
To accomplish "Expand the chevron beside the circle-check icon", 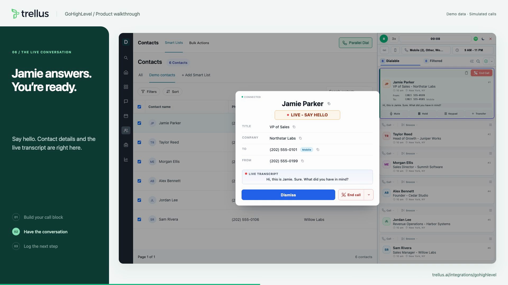I will [x=492, y=61].
